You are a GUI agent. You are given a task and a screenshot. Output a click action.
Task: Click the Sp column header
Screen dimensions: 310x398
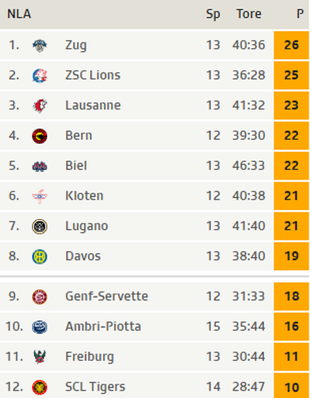(213, 14)
